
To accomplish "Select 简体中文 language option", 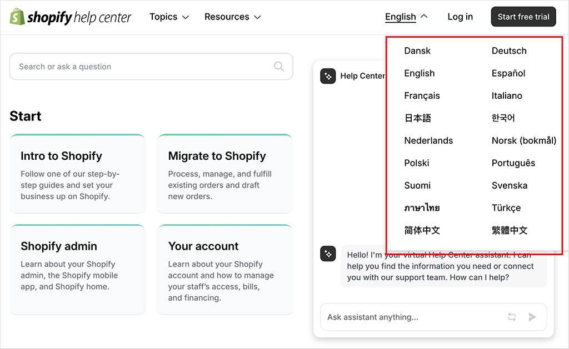I will tap(422, 230).
